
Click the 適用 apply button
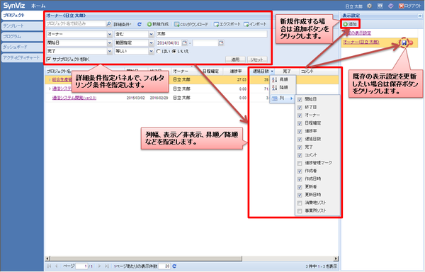click(235, 59)
